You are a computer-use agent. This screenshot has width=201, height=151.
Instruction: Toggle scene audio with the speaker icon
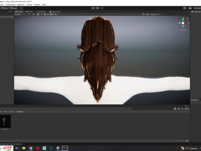(x=41, y=14)
